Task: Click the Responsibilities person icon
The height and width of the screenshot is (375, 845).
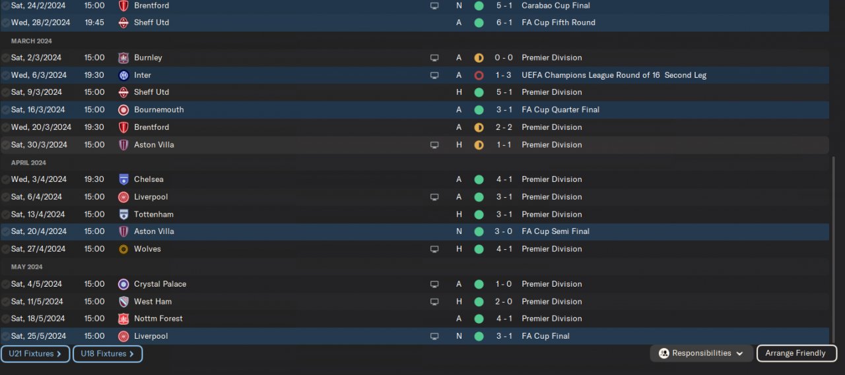Action: tap(664, 353)
